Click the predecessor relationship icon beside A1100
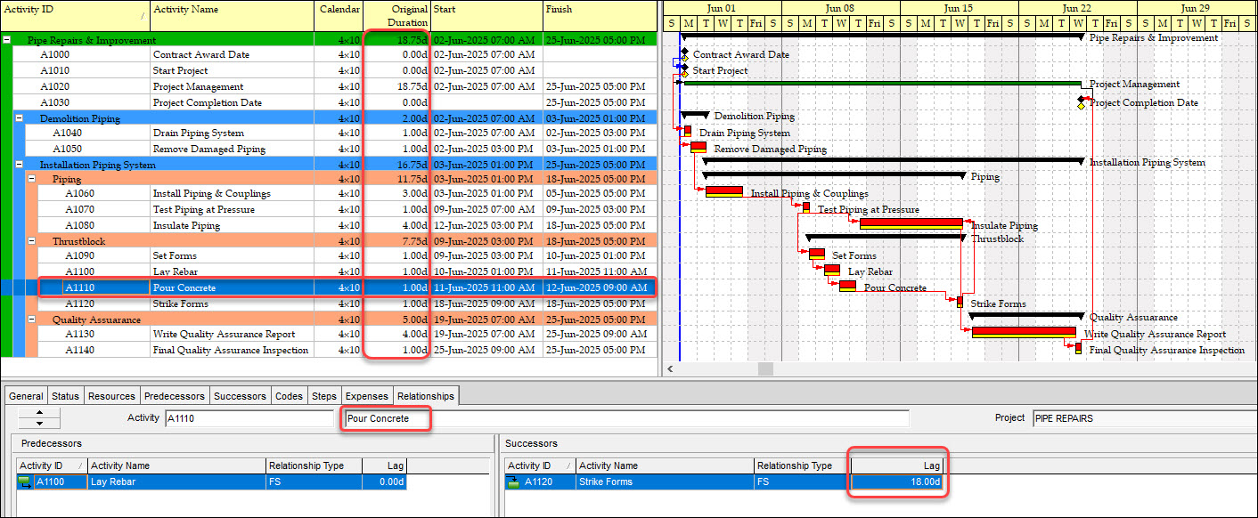The image size is (1258, 518). coord(24,482)
